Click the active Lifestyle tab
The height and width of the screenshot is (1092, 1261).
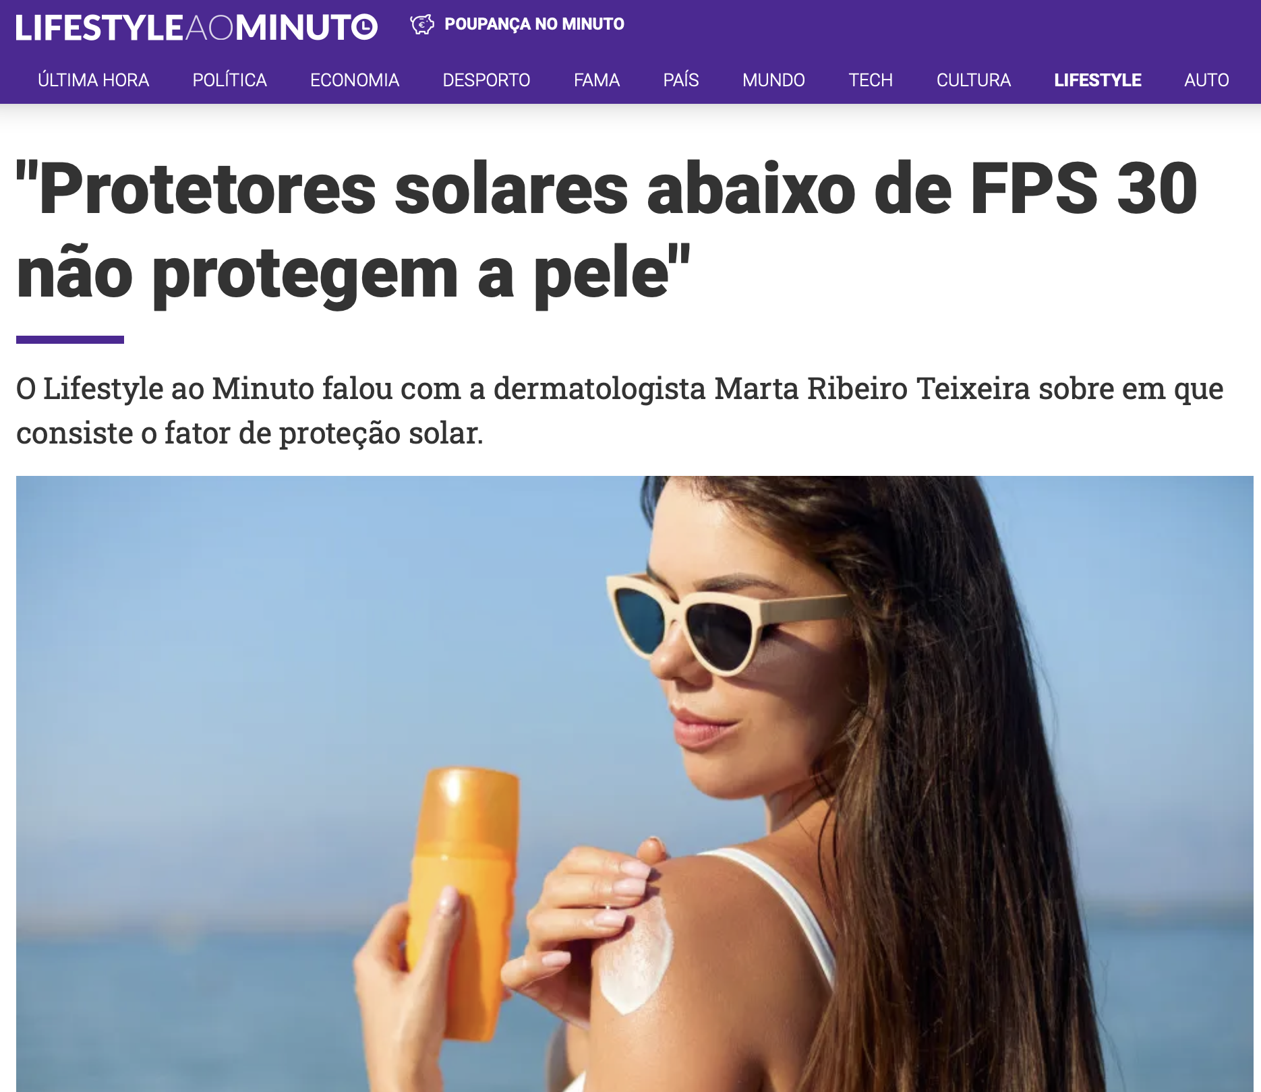[1098, 80]
